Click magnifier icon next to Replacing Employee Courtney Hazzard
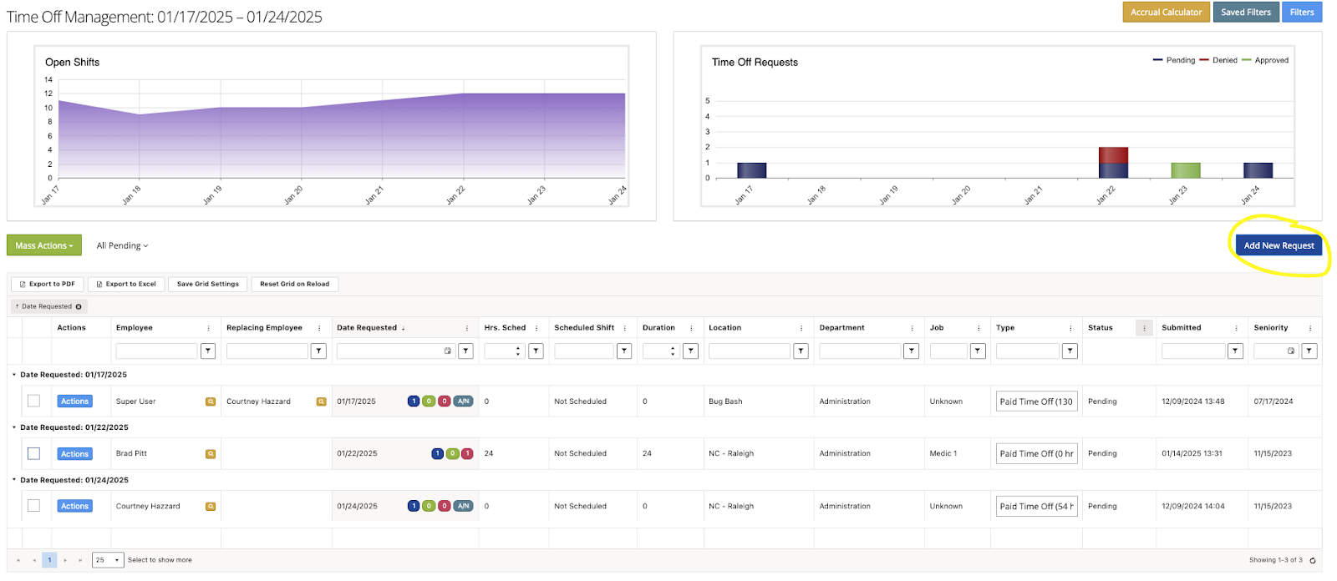 321,402
